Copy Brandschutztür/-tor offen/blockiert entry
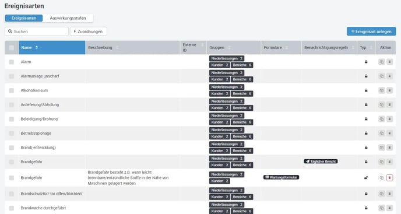This screenshot has height=214, width=401. click(381, 194)
